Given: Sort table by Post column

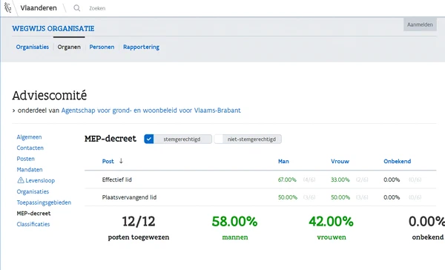Looking at the screenshot, I should click(x=108, y=161).
